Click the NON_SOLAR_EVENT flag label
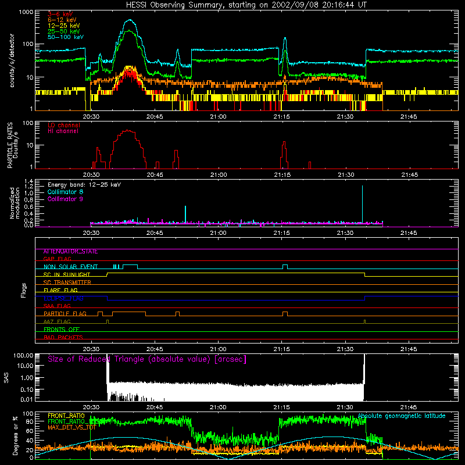 tap(70, 267)
